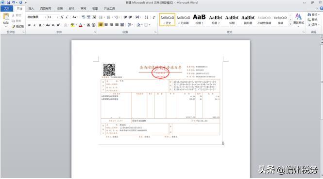Center-align the paragraph
The height and width of the screenshot is (179, 323).
point(106,25)
